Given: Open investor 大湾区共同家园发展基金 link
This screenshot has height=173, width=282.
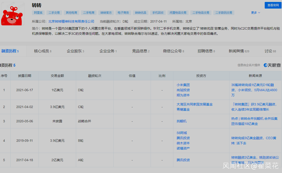Looking at the screenshot, I should [195, 104].
